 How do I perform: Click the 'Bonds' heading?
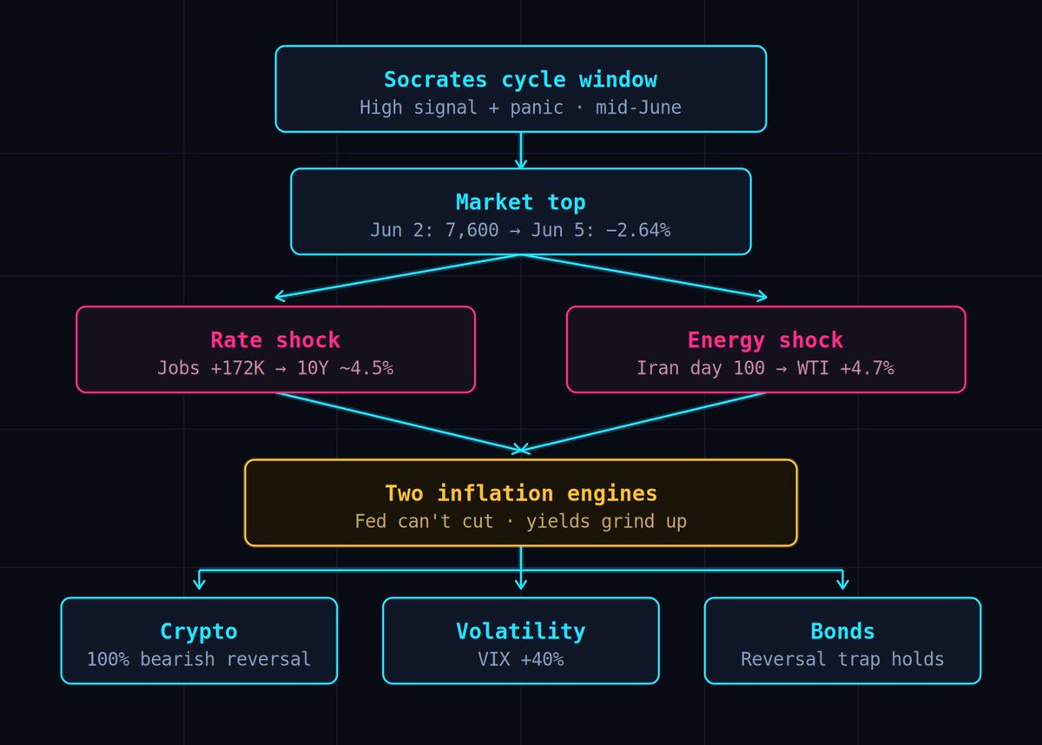[x=842, y=631]
